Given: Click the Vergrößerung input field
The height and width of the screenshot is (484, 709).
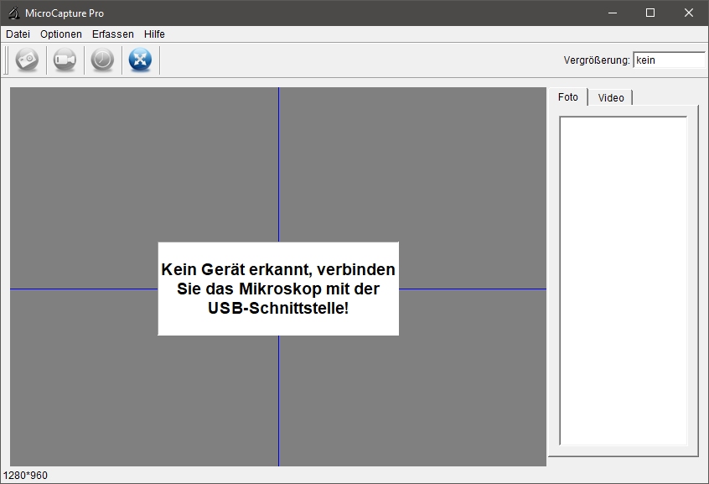Looking at the screenshot, I should (x=670, y=60).
